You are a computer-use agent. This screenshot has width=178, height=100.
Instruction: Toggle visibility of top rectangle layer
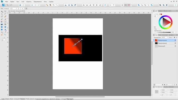click(x=175, y=40)
